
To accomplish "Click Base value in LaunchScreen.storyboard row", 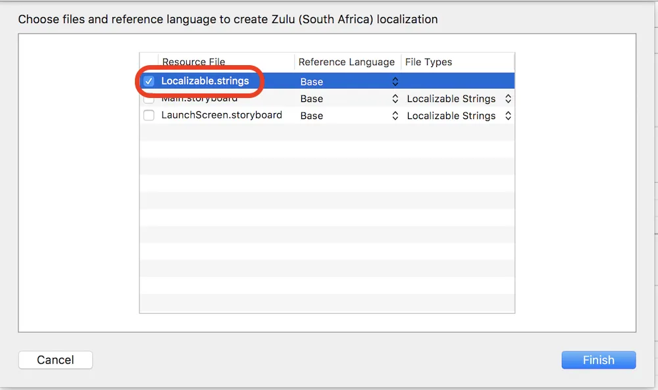I will coord(312,116).
